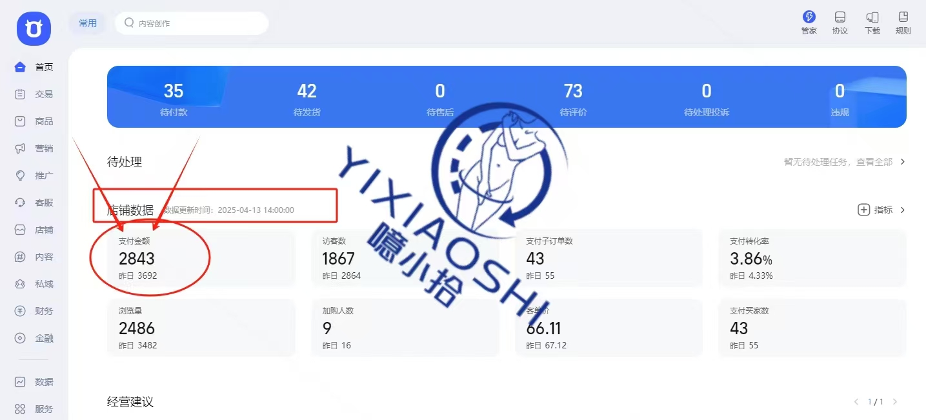Click the 内容创作 search field
Viewport: 926px width, 420px height.
(x=192, y=23)
